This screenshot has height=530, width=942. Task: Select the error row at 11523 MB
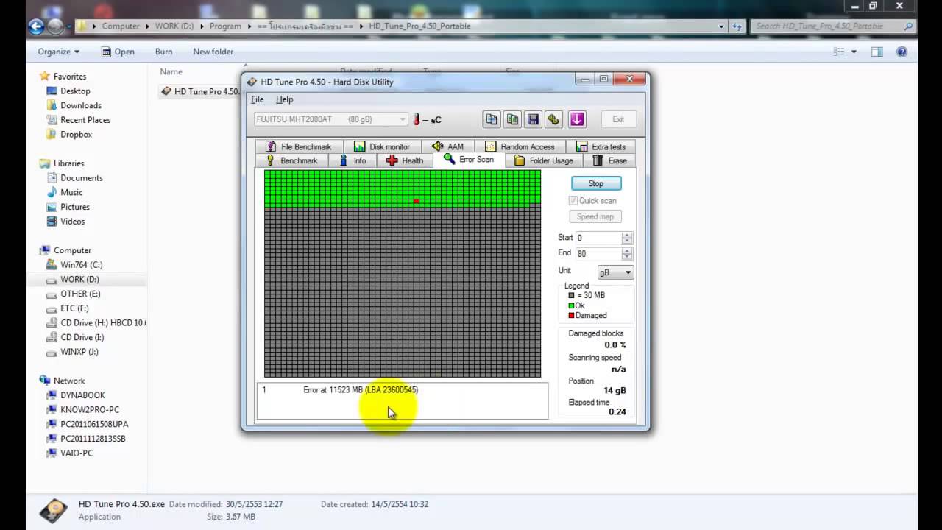tap(402, 389)
